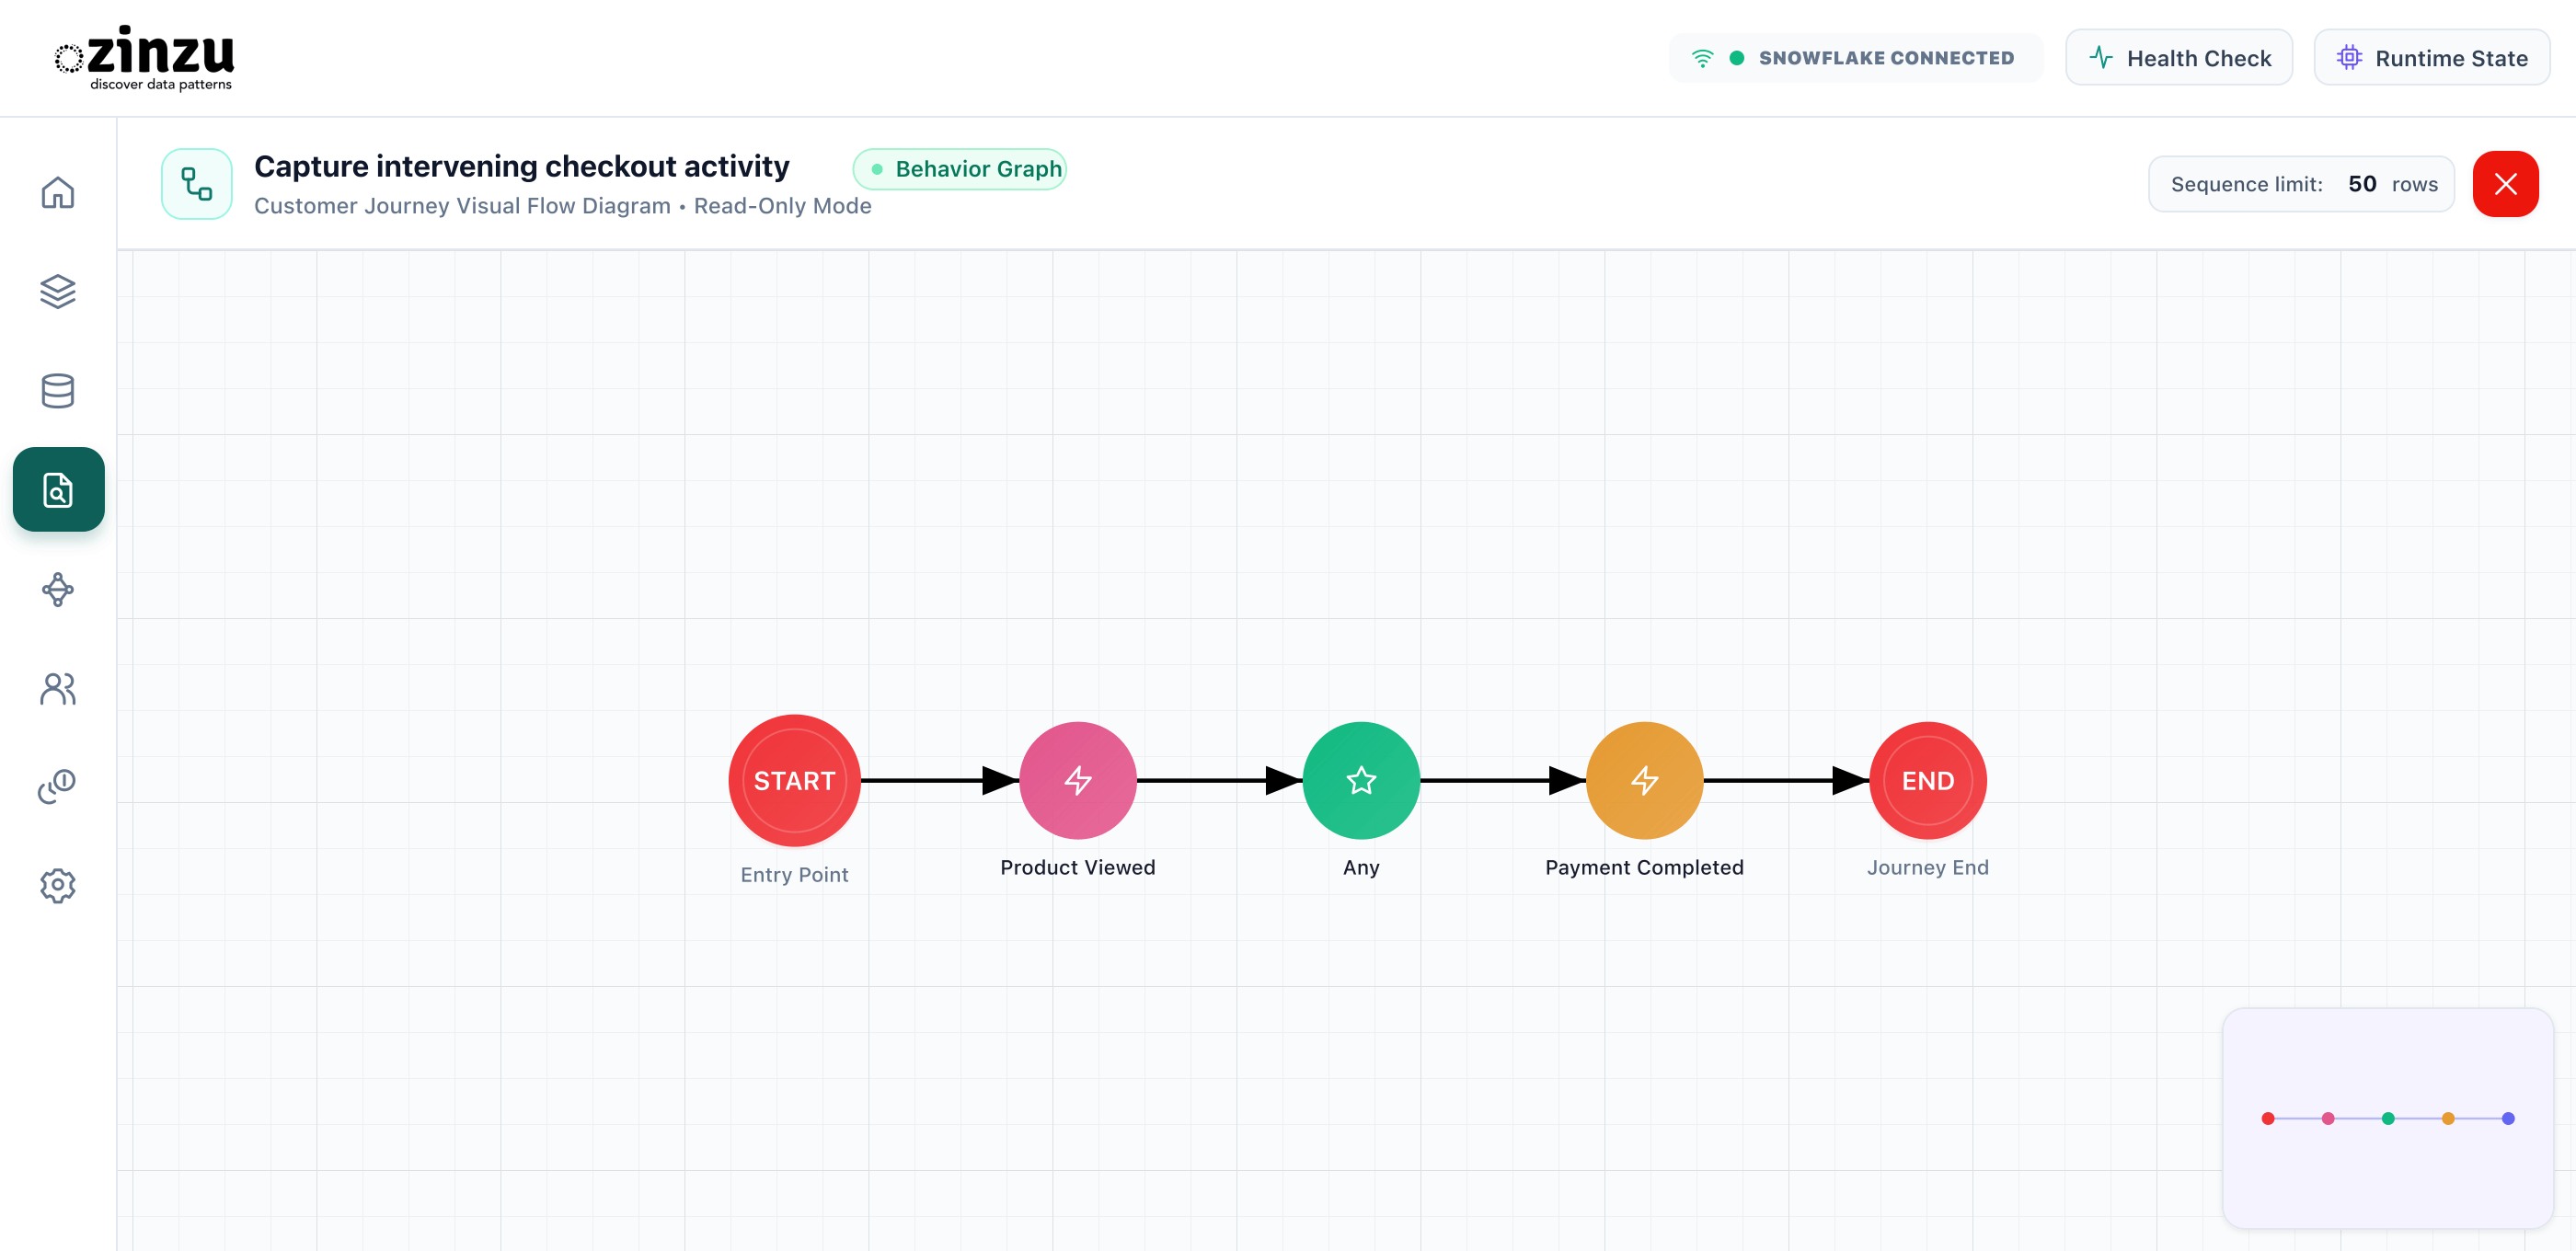Open the settings gear sidebar icon
The image size is (2576, 1251).
58,885
